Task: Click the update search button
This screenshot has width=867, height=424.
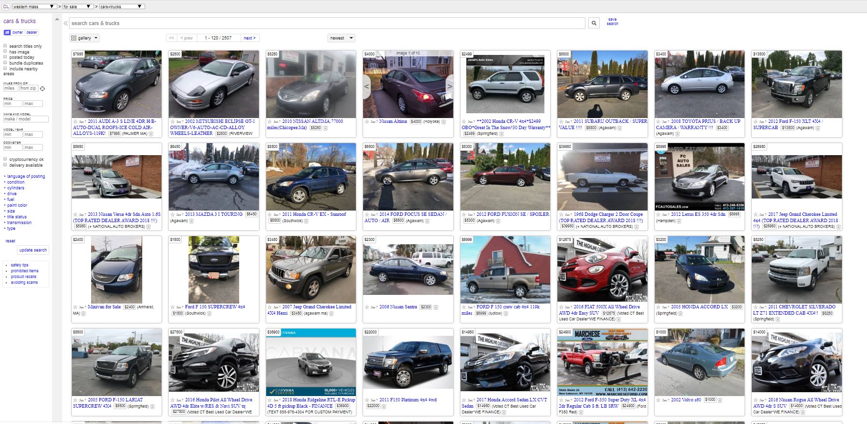Action: coord(33,250)
